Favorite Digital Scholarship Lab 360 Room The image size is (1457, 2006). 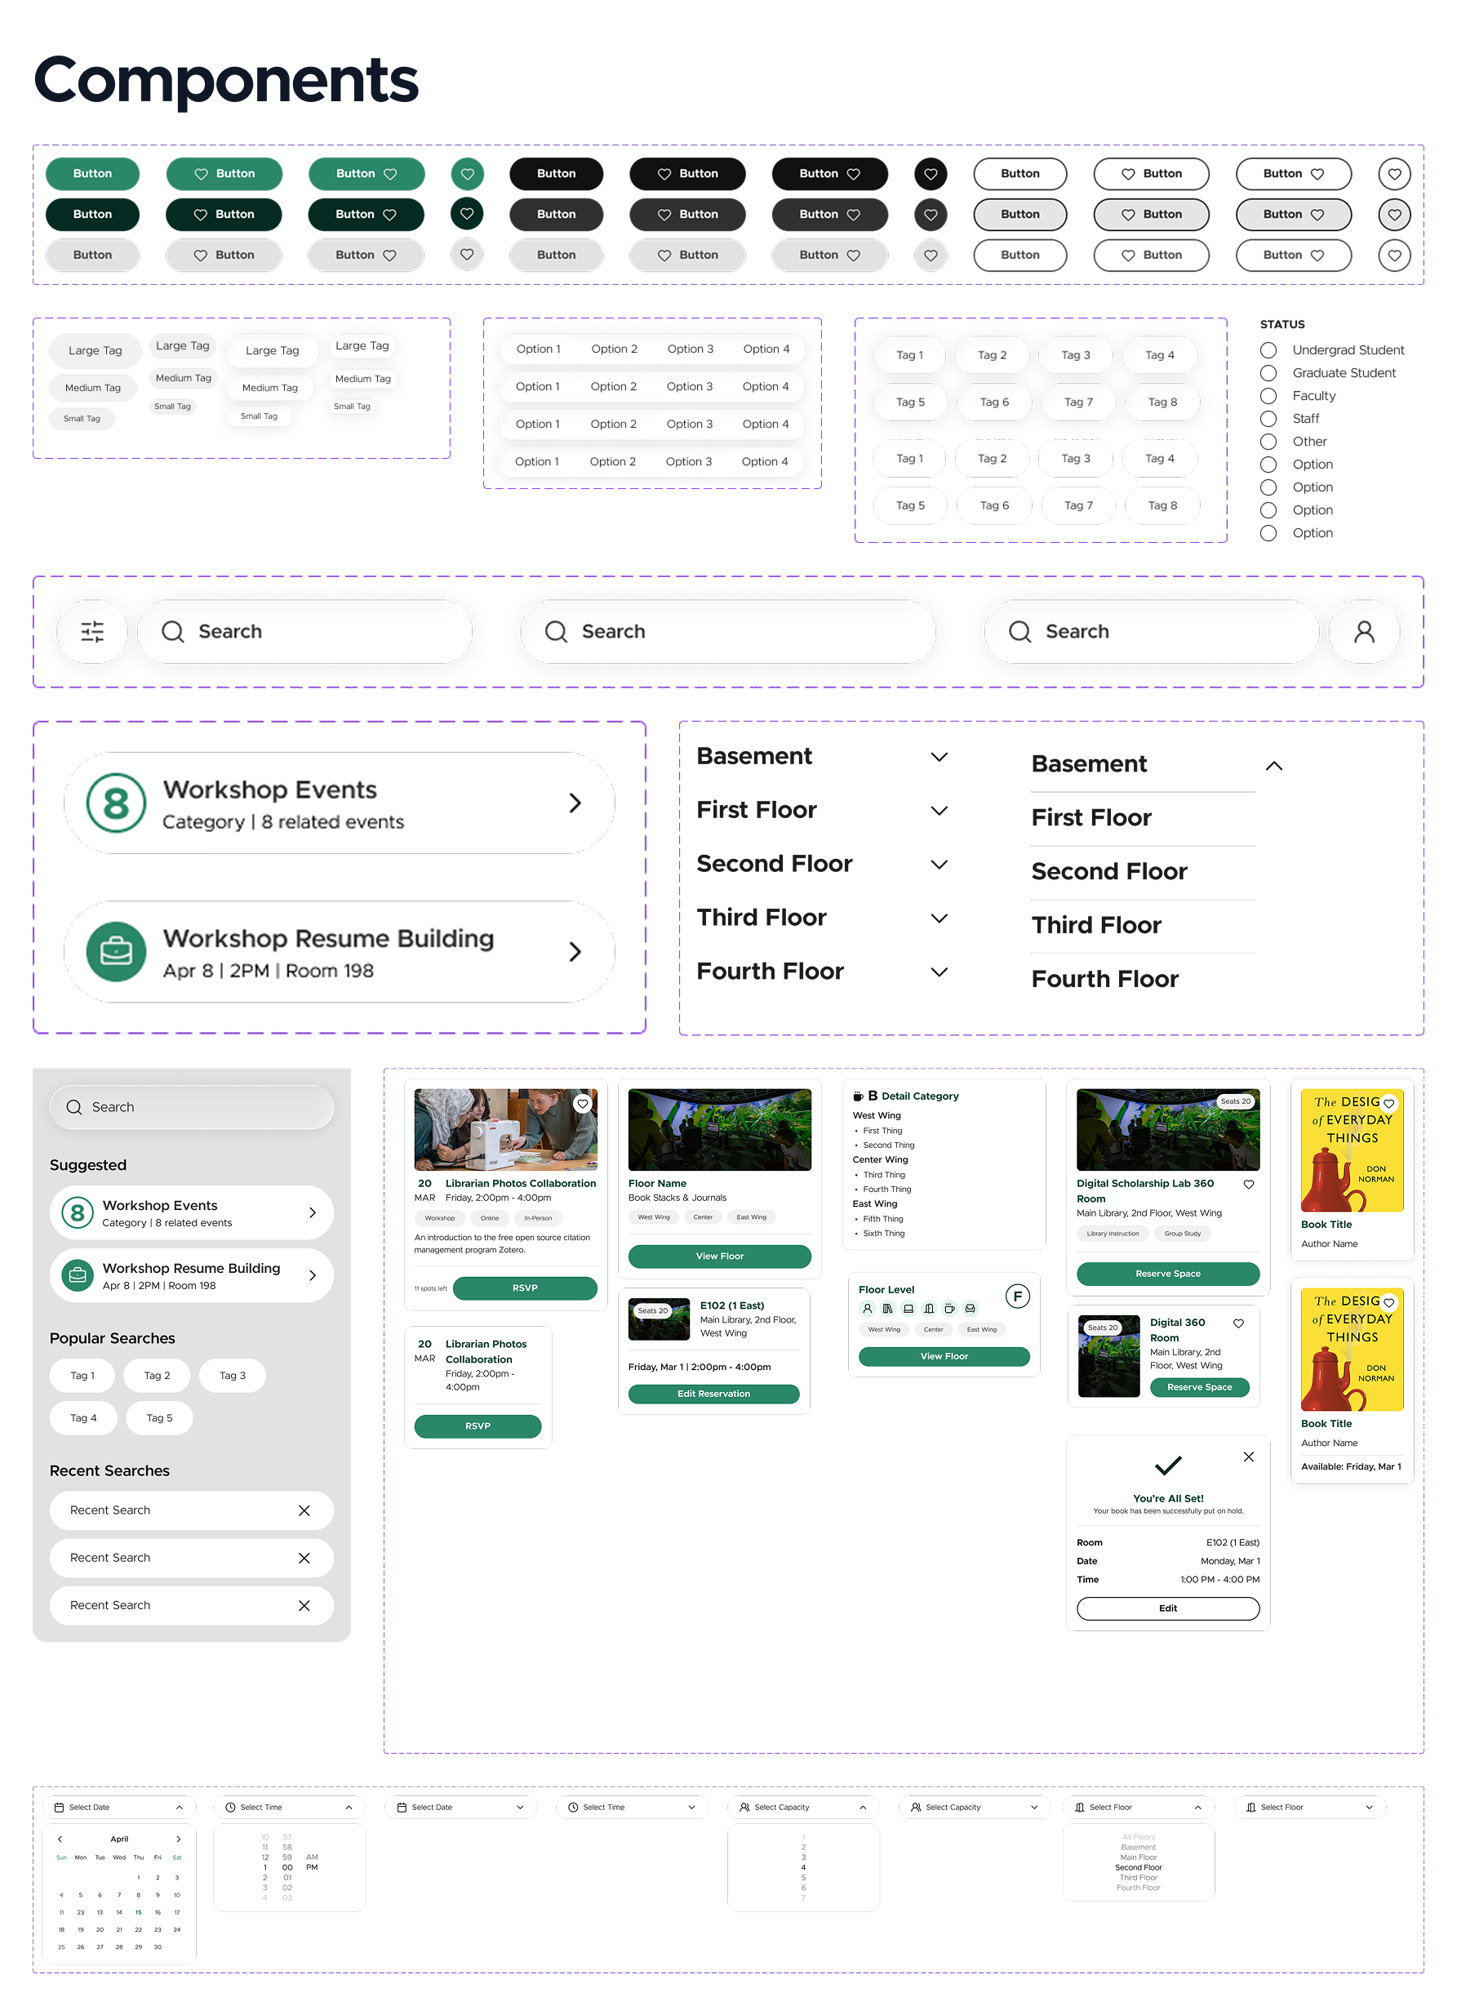coord(1248,1184)
